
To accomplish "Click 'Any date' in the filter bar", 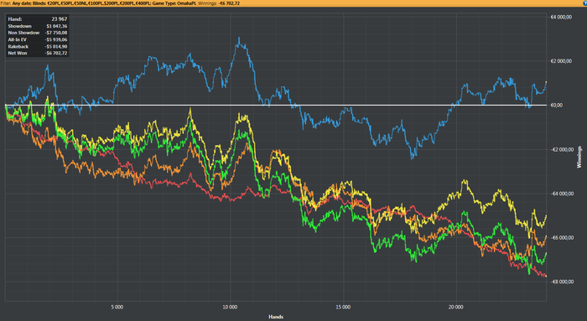I will (21, 3).
